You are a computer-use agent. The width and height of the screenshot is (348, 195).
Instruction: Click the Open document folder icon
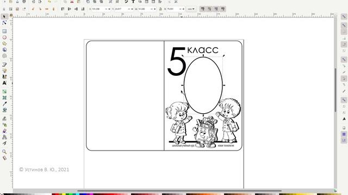10,2
